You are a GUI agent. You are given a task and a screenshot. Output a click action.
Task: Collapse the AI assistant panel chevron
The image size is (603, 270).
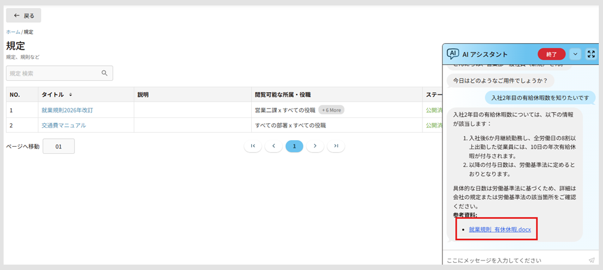(575, 54)
